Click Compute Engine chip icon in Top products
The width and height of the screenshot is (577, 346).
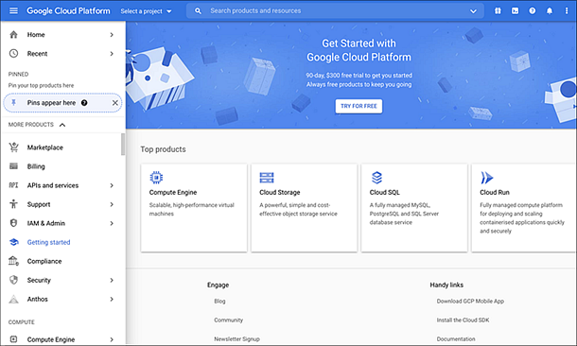[156, 178]
